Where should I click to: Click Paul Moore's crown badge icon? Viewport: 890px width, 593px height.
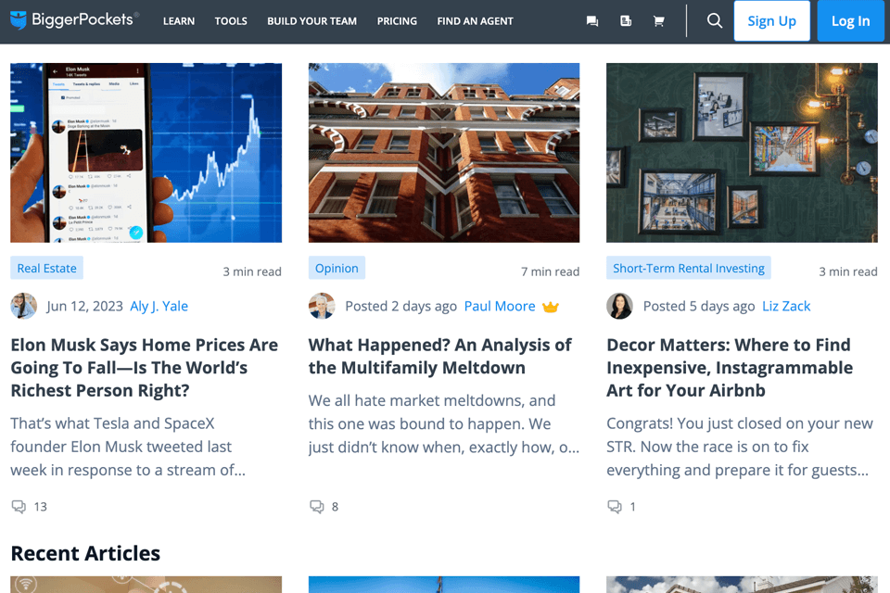pyautogui.click(x=550, y=307)
